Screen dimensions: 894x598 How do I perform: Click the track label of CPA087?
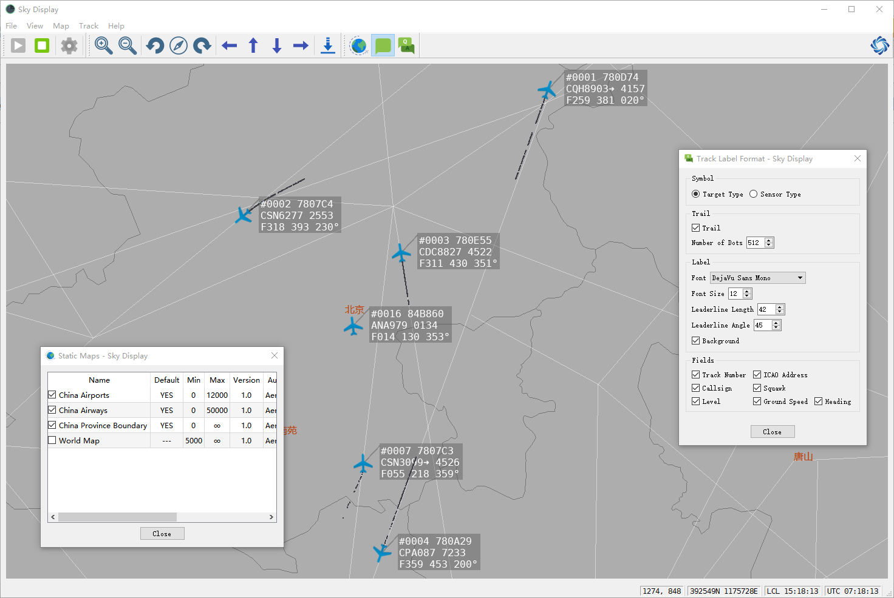[438, 553]
